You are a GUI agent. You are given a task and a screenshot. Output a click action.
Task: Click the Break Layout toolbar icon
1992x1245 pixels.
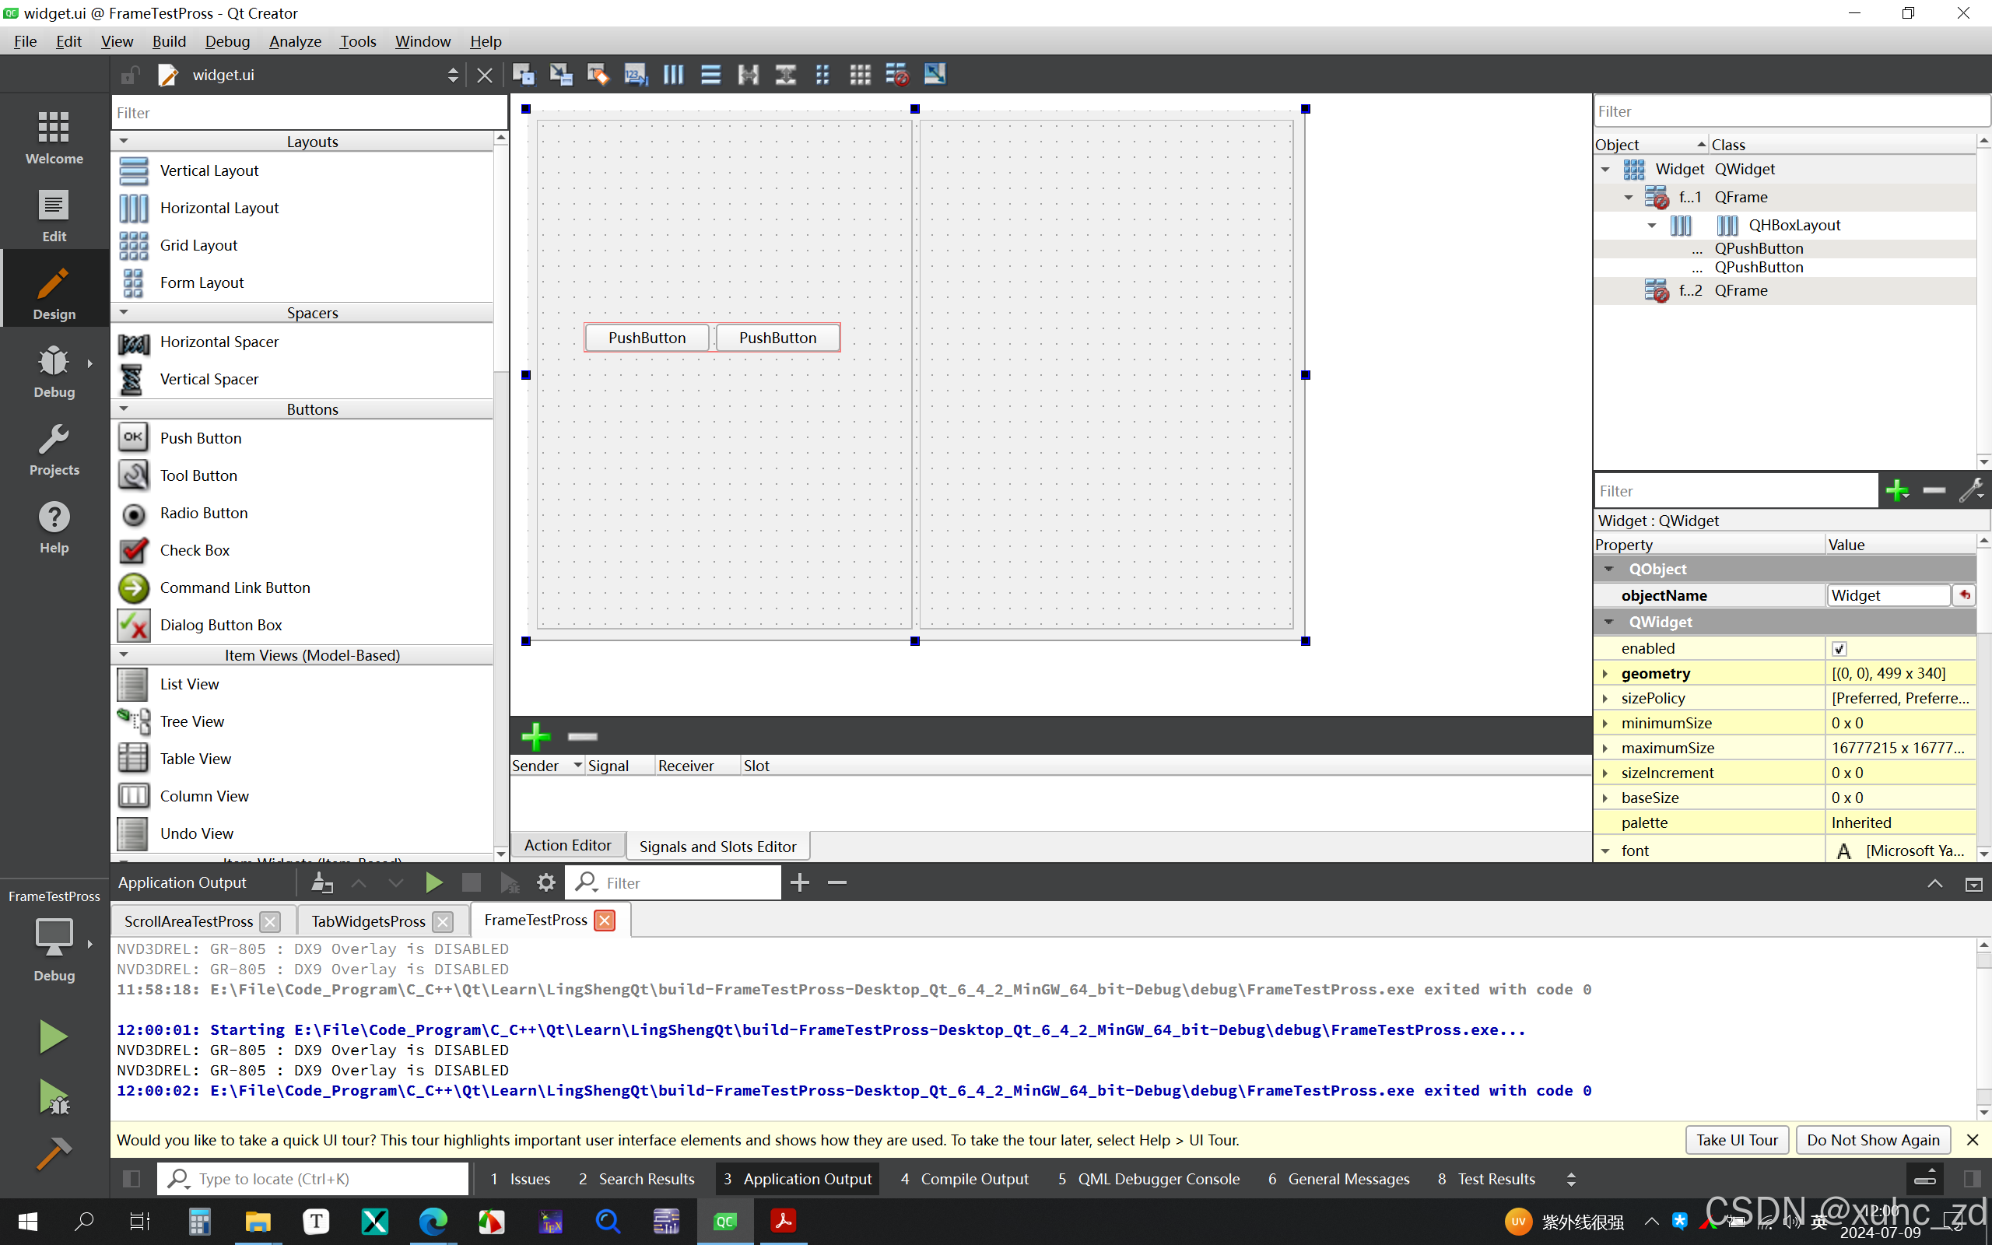(x=896, y=75)
